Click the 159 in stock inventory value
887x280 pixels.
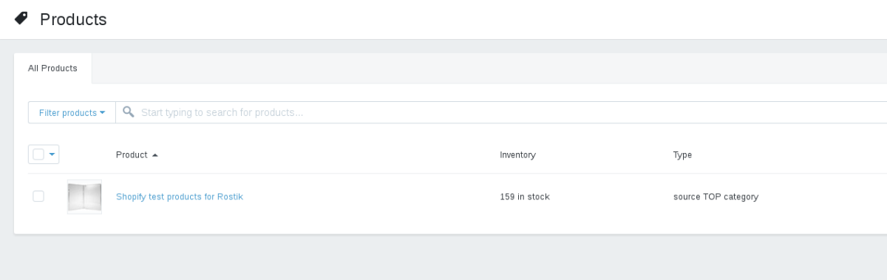coord(525,197)
